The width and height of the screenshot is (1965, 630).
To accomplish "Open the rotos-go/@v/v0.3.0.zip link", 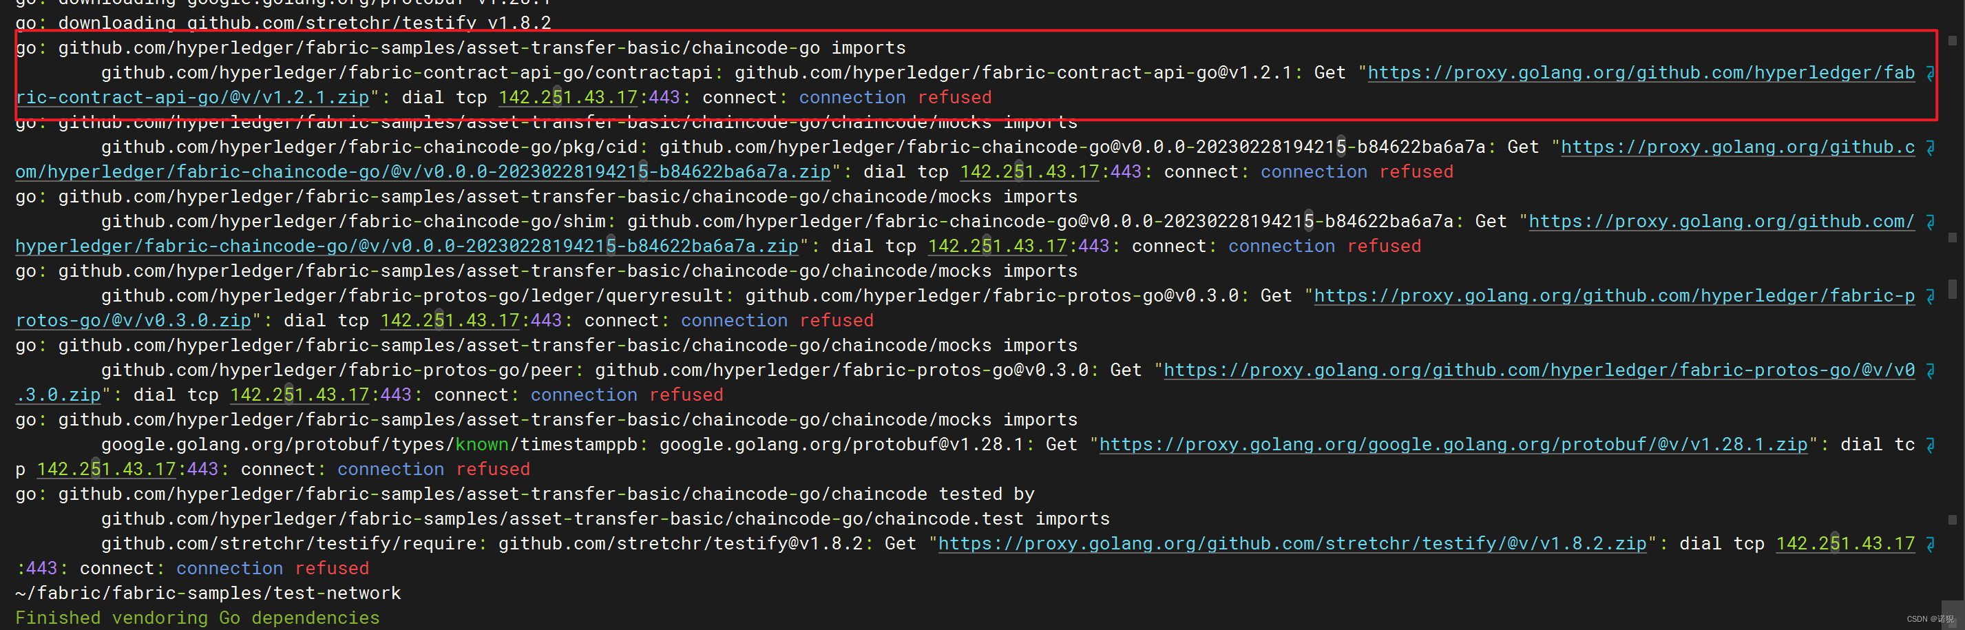I will pos(133,321).
